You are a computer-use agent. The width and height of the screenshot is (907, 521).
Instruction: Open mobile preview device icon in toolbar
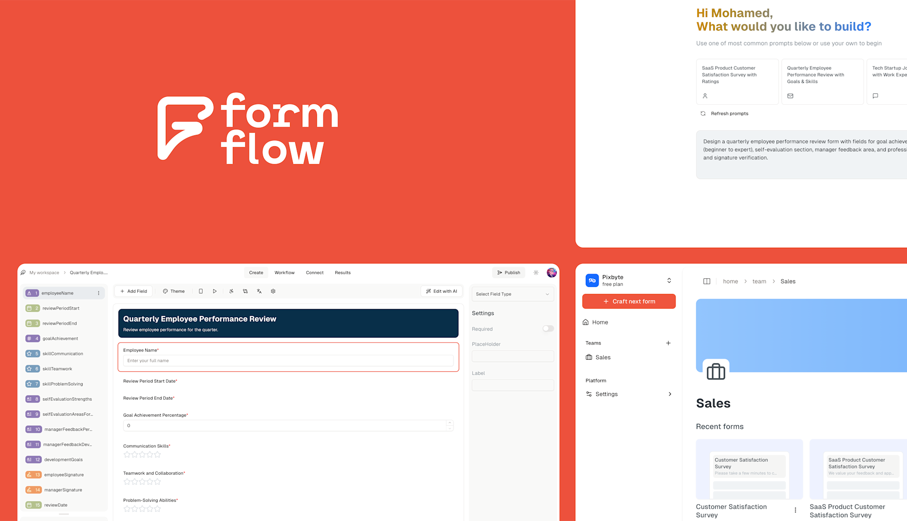tap(201, 291)
